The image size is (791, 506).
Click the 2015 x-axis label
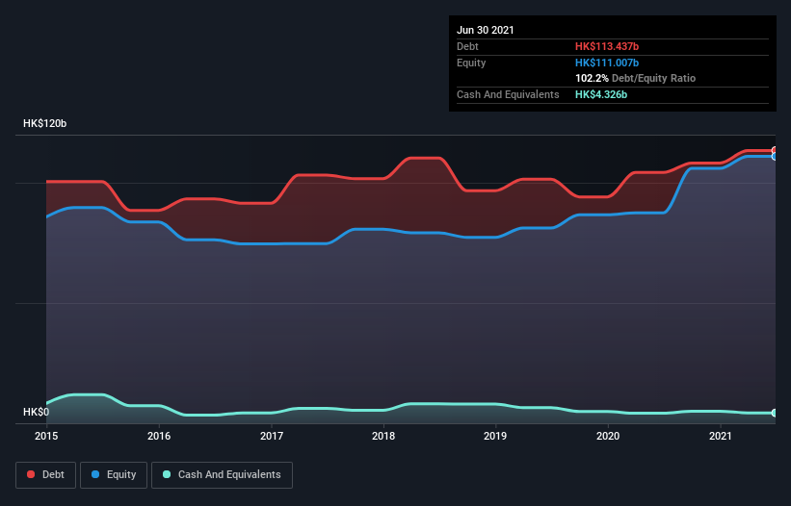click(46, 436)
